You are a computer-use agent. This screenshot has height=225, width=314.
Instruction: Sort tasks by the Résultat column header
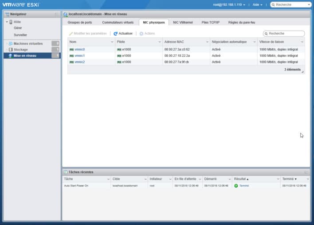(x=241, y=178)
